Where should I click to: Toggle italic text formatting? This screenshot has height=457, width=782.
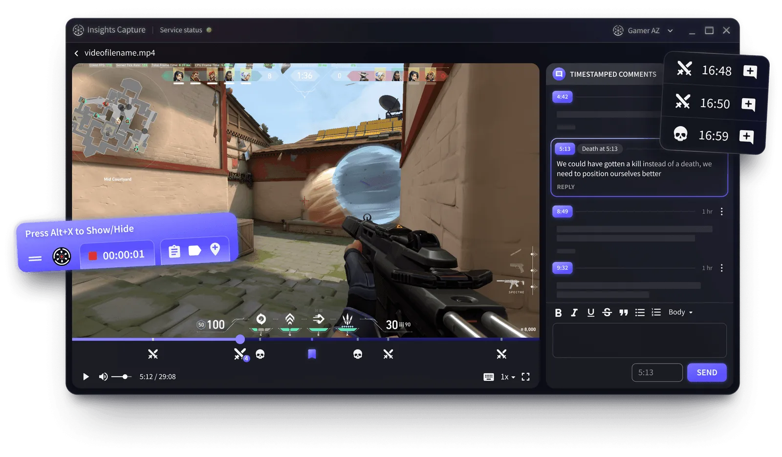pyautogui.click(x=575, y=312)
